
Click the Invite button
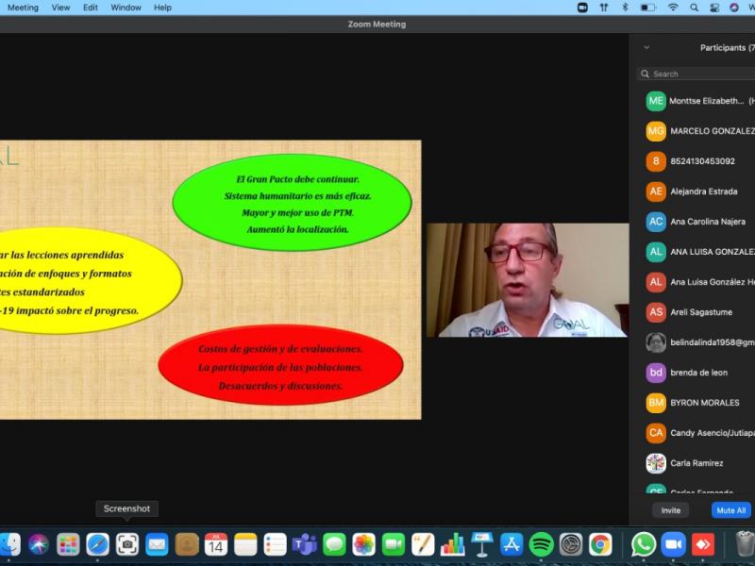pos(670,510)
